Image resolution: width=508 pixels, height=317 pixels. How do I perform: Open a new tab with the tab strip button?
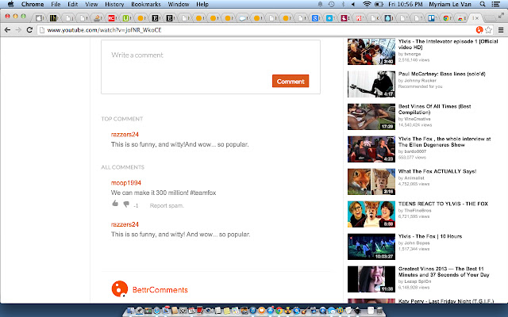(x=491, y=17)
